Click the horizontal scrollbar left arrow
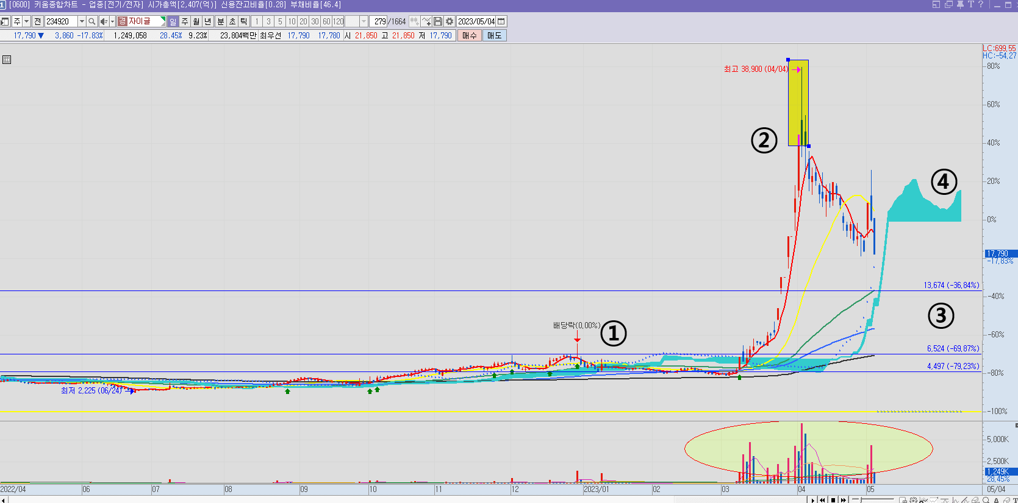The width and height of the screenshot is (1018, 503). [4, 500]
